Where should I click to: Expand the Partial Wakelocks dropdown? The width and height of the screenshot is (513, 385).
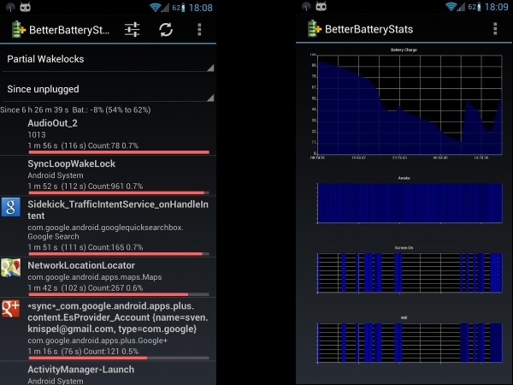(x=108, y=59)
